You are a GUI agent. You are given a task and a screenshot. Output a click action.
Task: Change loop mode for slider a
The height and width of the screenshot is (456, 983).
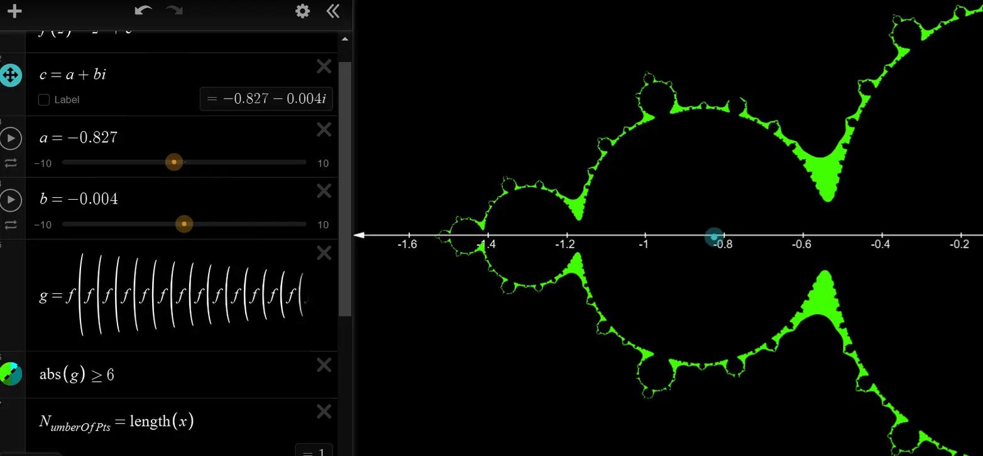click(11, 163)
